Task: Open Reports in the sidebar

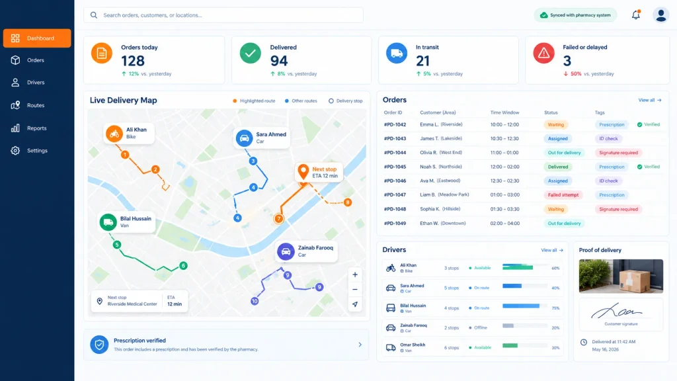Action: (x=37, y=128)
